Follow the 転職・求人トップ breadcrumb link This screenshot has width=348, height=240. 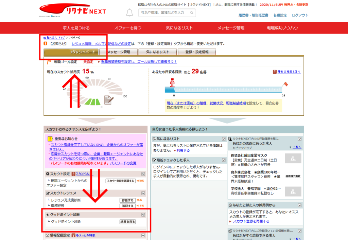point(54,38)
